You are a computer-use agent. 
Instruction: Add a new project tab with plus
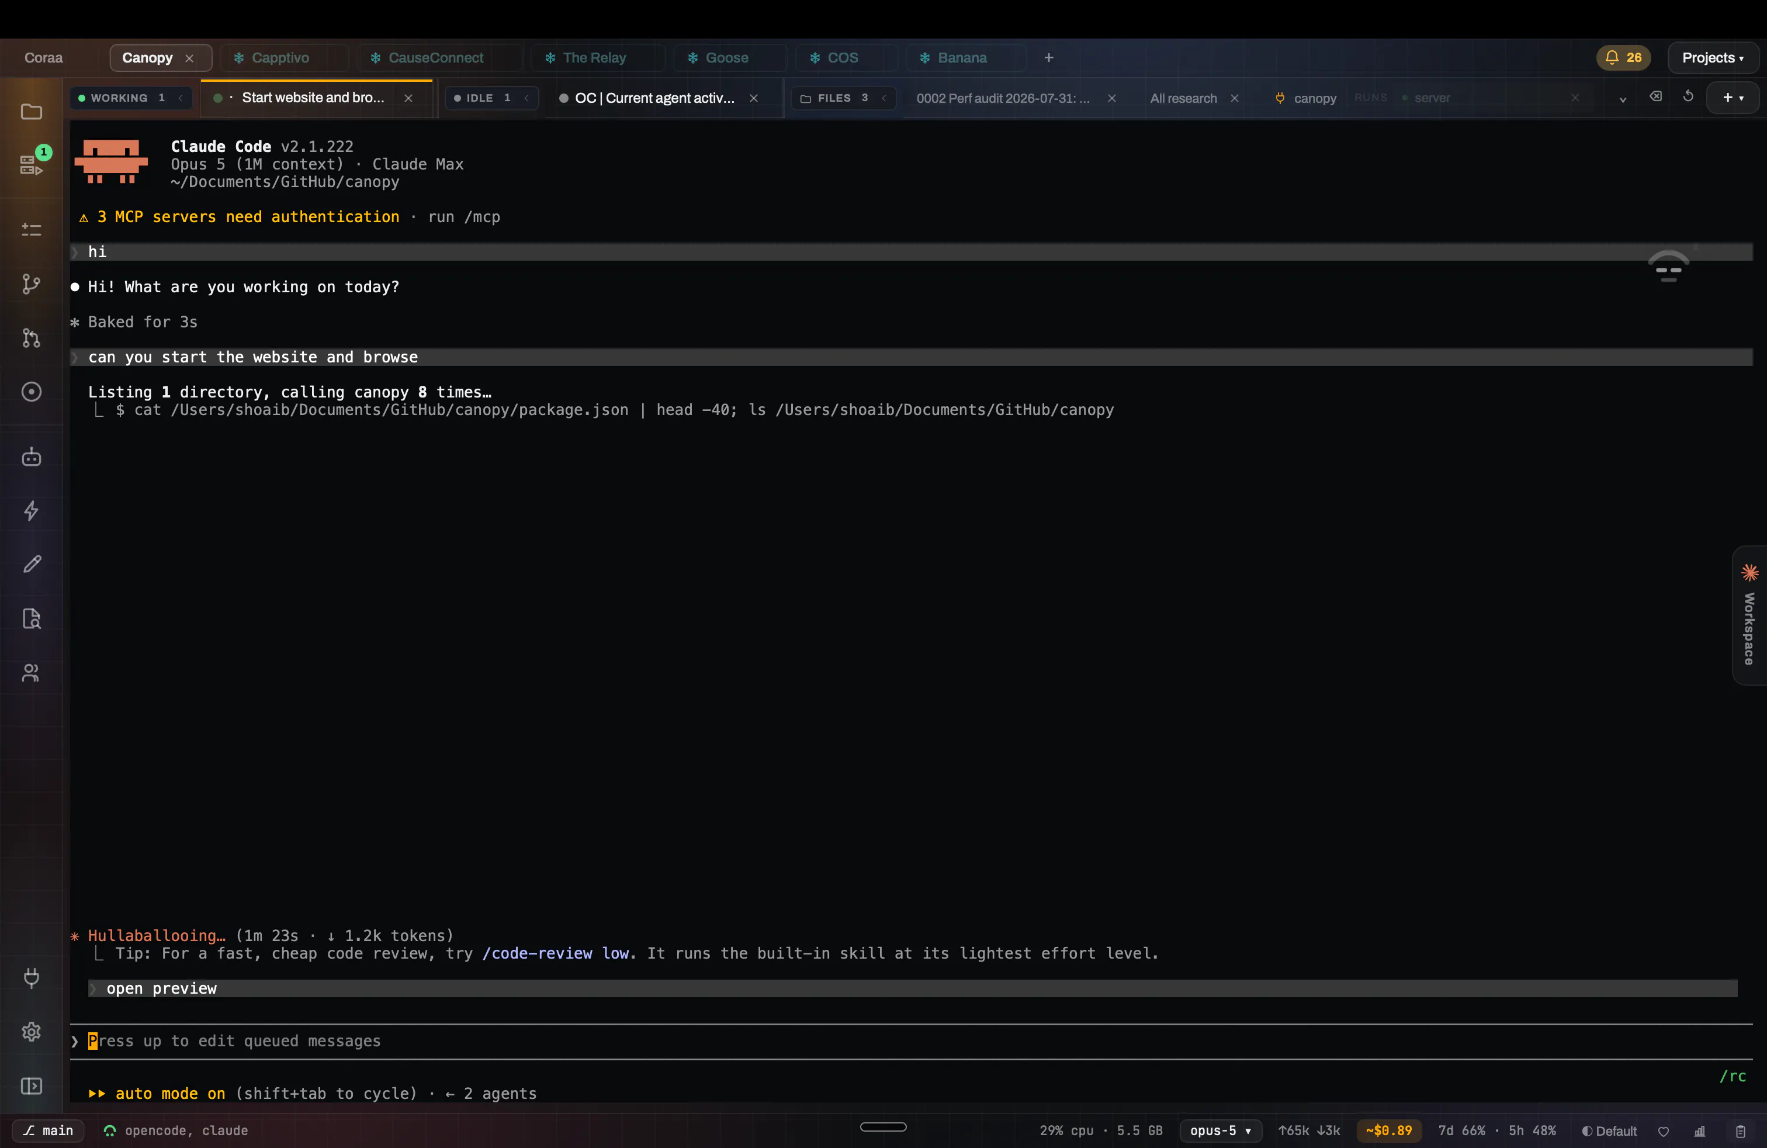pos(1049,57)
